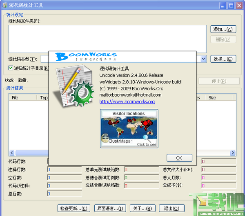Click the wxWidgets 2.8.10 build text
245x216 pixels.
[x=140, y=82]
